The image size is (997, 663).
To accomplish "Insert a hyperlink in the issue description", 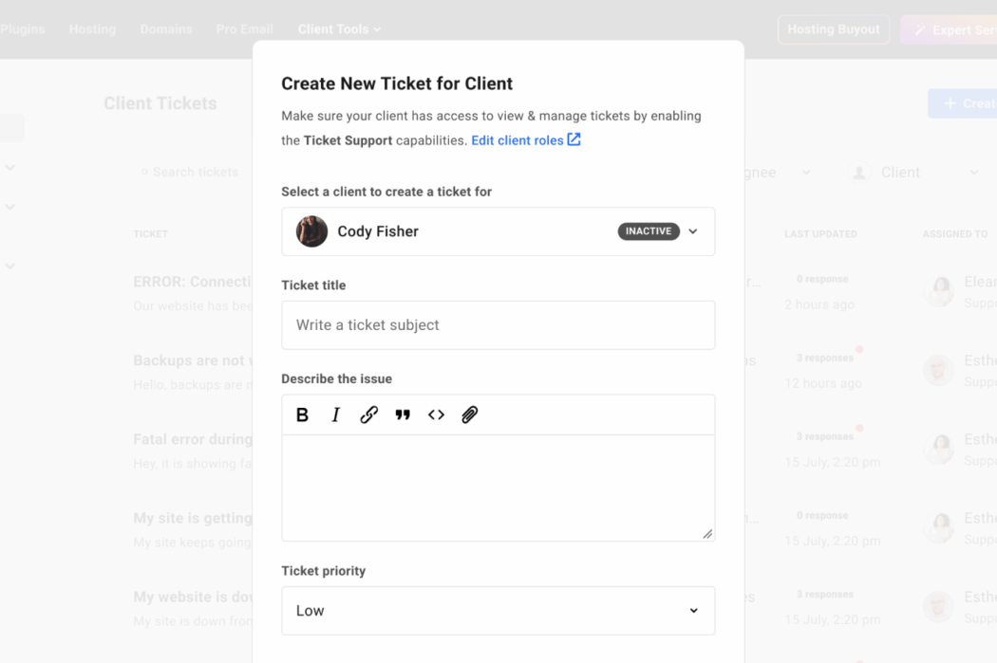I will click(x=368, y=414).
